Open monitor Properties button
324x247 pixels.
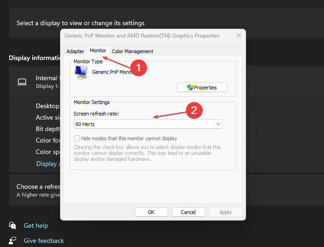(x=202, y=88)
